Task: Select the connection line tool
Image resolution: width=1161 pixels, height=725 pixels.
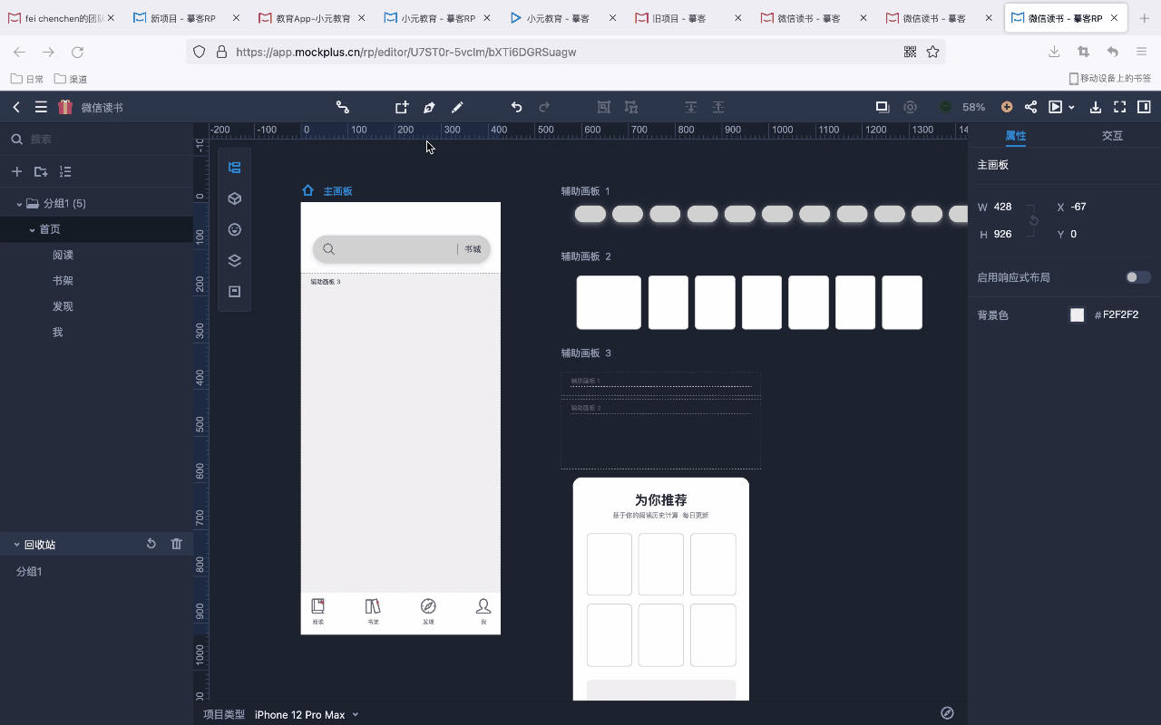Action: pyautogui.click(x=343, y=107)
